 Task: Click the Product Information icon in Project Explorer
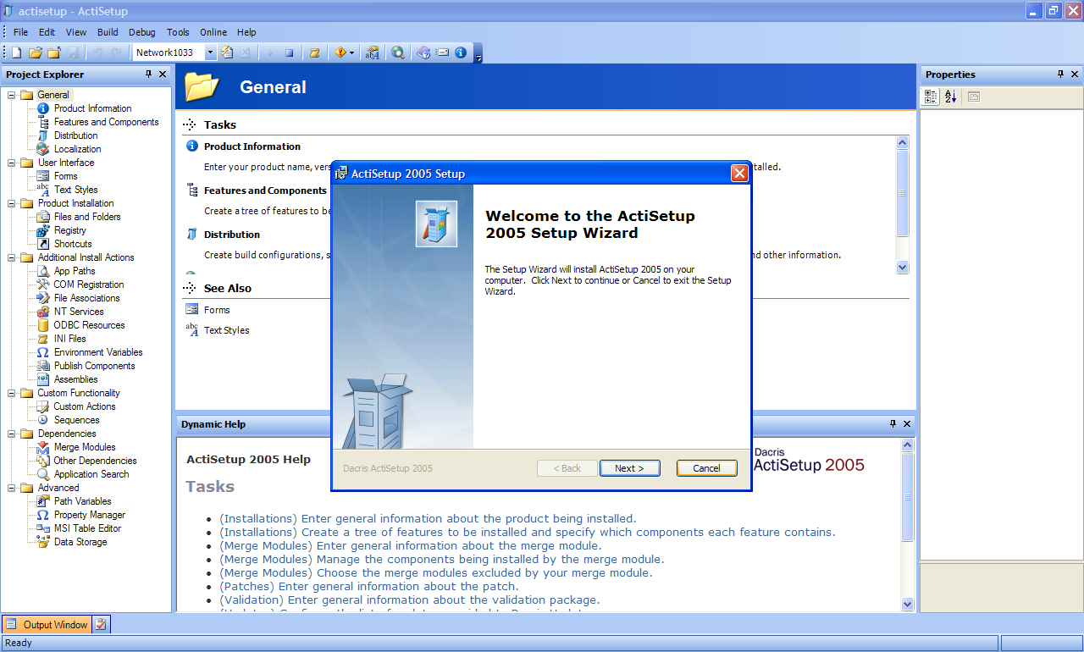point(43,108)
